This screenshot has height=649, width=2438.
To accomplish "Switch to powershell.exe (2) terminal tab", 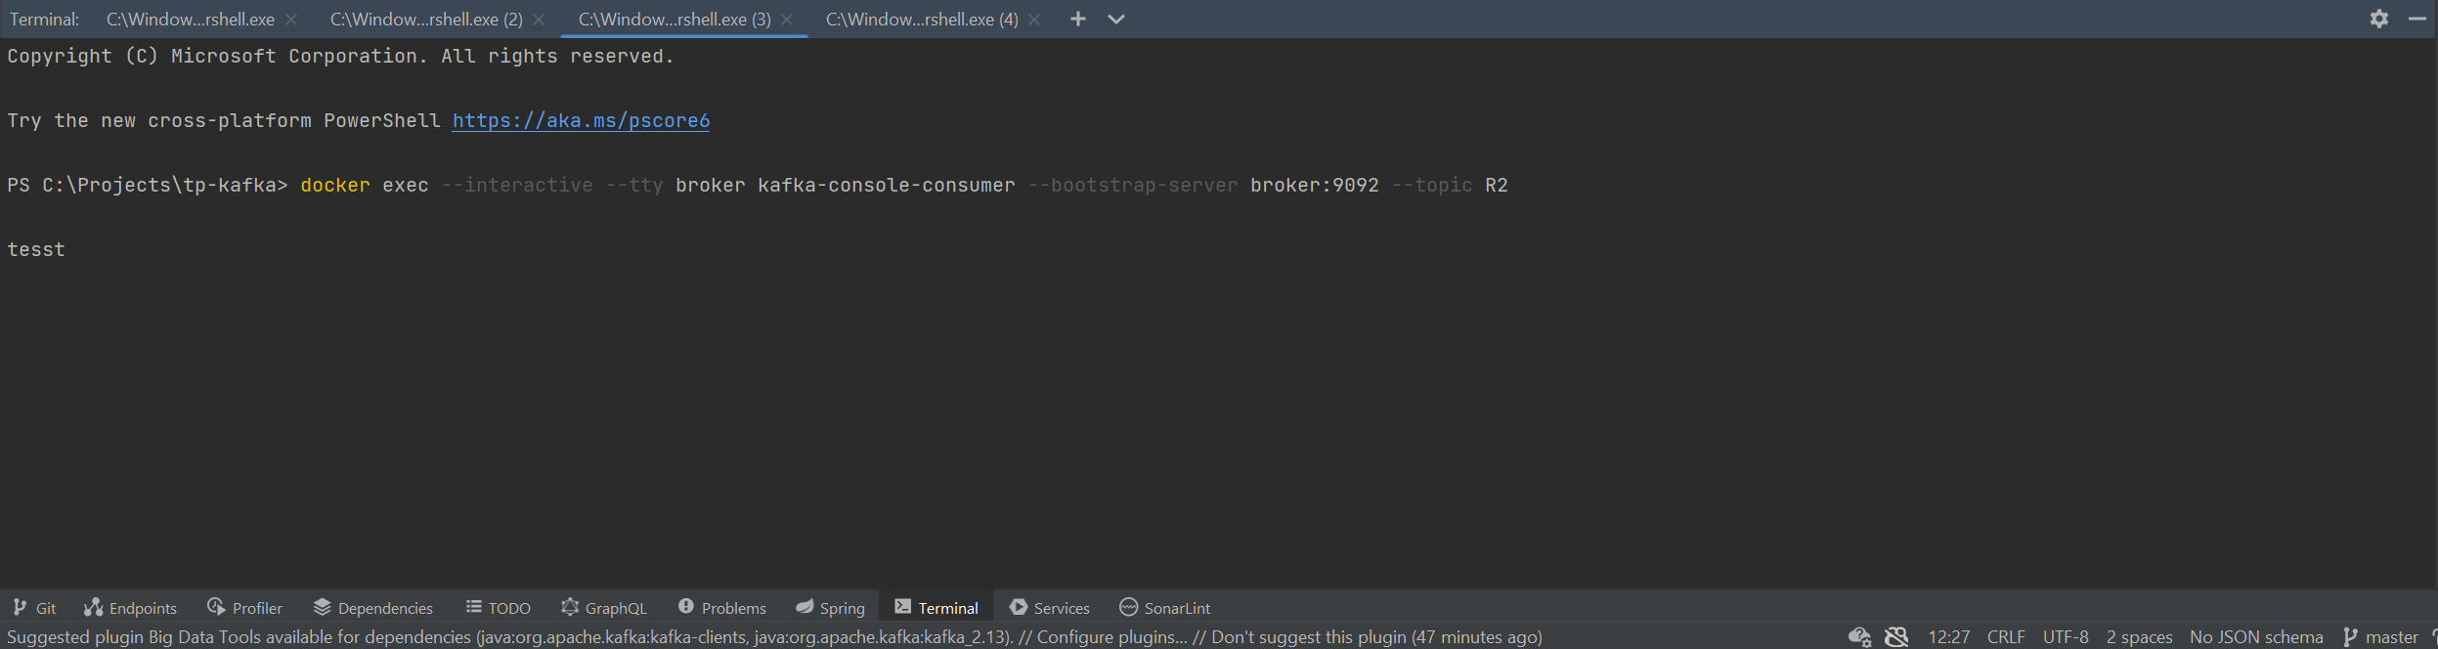I will click(x=426, y=19).
